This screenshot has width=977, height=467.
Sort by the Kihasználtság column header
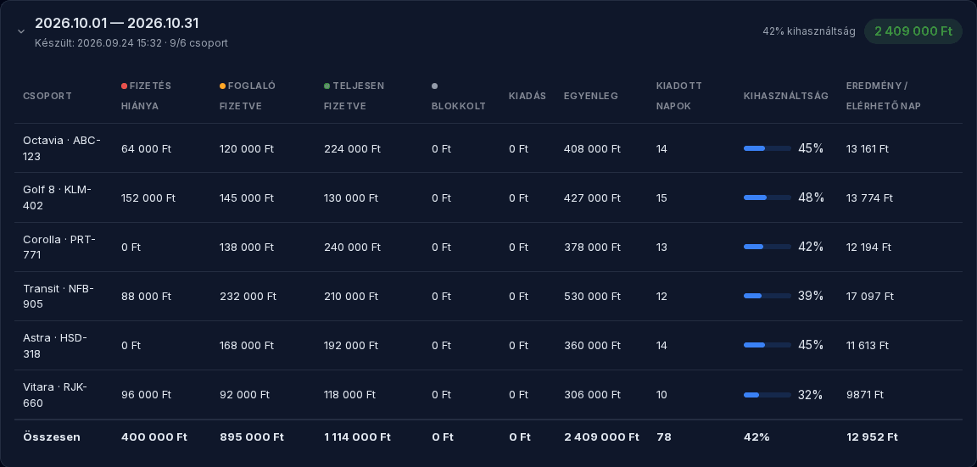coord(785,96)
